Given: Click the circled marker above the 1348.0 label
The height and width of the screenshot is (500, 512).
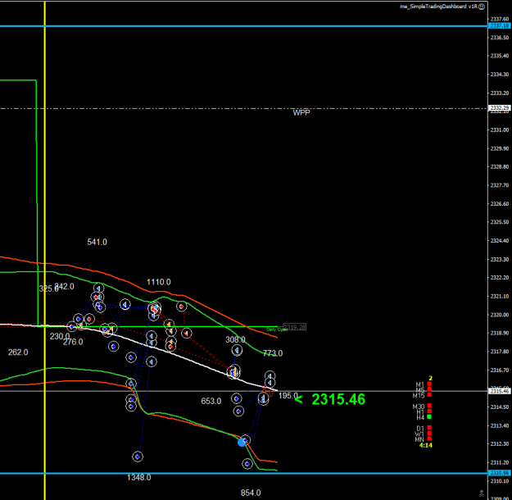Looking at the screenshot, I should pyautogui.click(x=138, y=457).
